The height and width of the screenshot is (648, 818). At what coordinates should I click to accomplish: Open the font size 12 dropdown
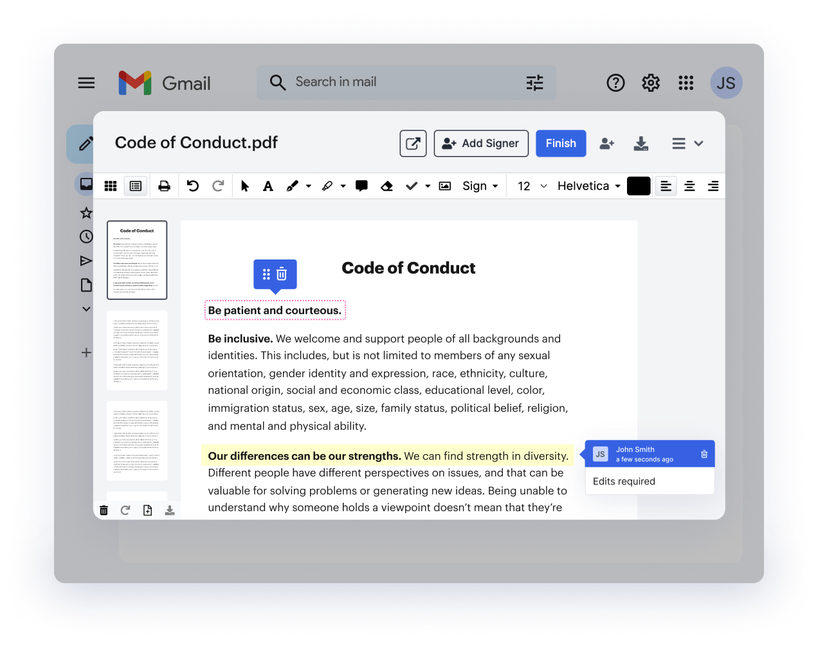pos(531,186)
